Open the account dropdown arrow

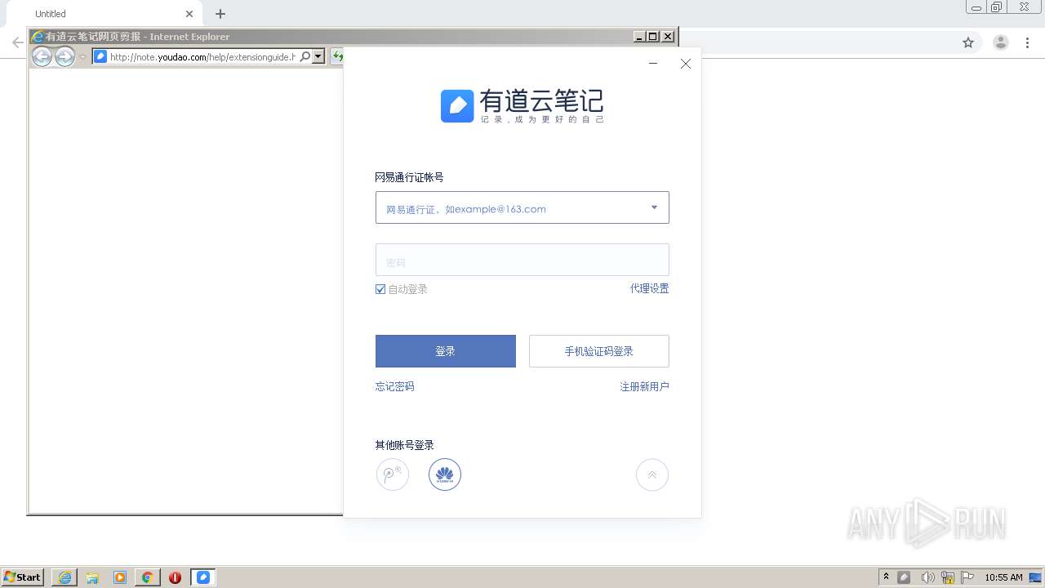tap(654, 207)
